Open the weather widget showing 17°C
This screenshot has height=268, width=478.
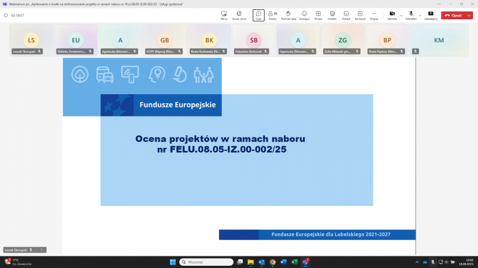[18, 262]
